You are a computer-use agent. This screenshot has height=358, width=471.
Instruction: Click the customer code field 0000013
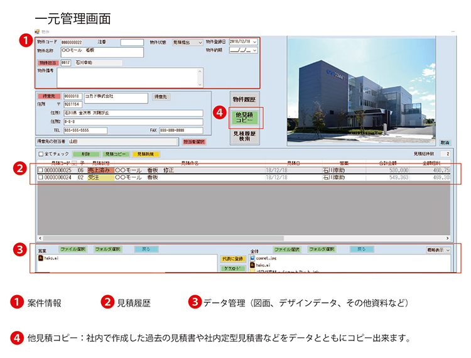tap(73, 96)
